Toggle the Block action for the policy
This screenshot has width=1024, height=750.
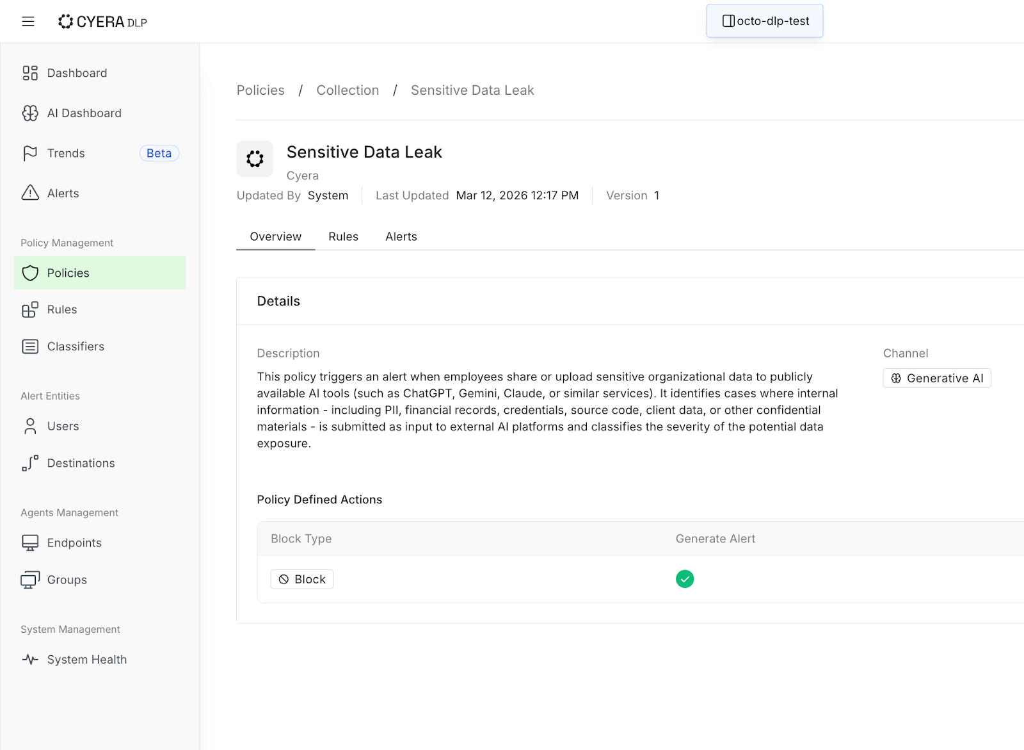pyautogui.click(x=301, y=579)
